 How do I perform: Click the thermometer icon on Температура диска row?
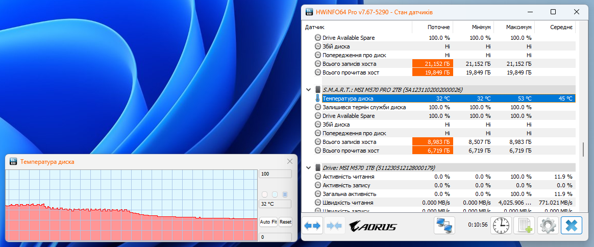click(317, 98)
